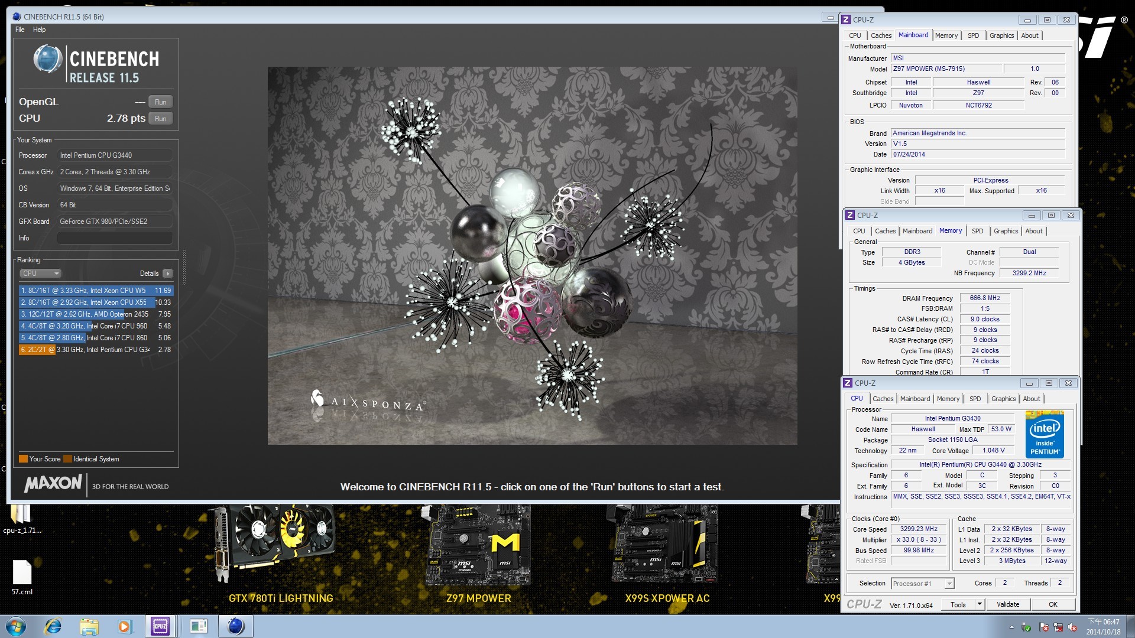Open the Help menu in Cinebench
The image size is (1135, 638).
[39, 30]
